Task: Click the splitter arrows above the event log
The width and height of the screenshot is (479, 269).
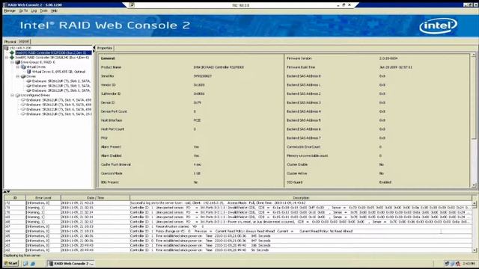Action: click(7, 191)
